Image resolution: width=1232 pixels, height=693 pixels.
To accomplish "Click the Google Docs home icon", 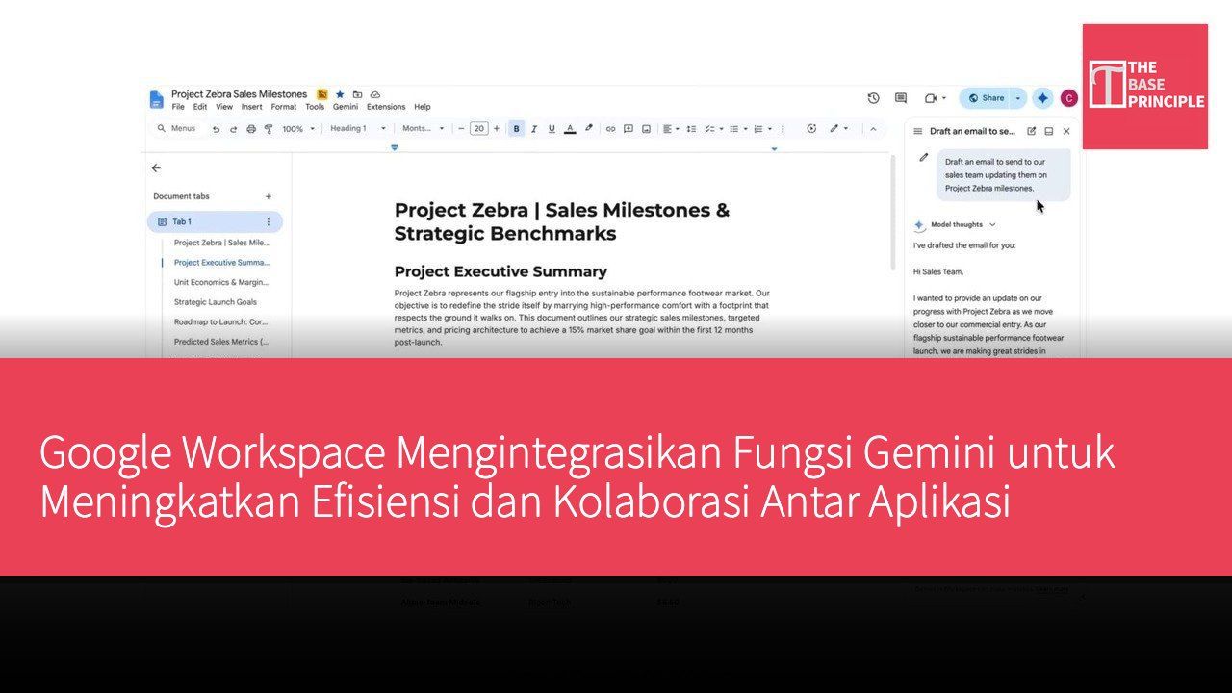I will 156,99.
